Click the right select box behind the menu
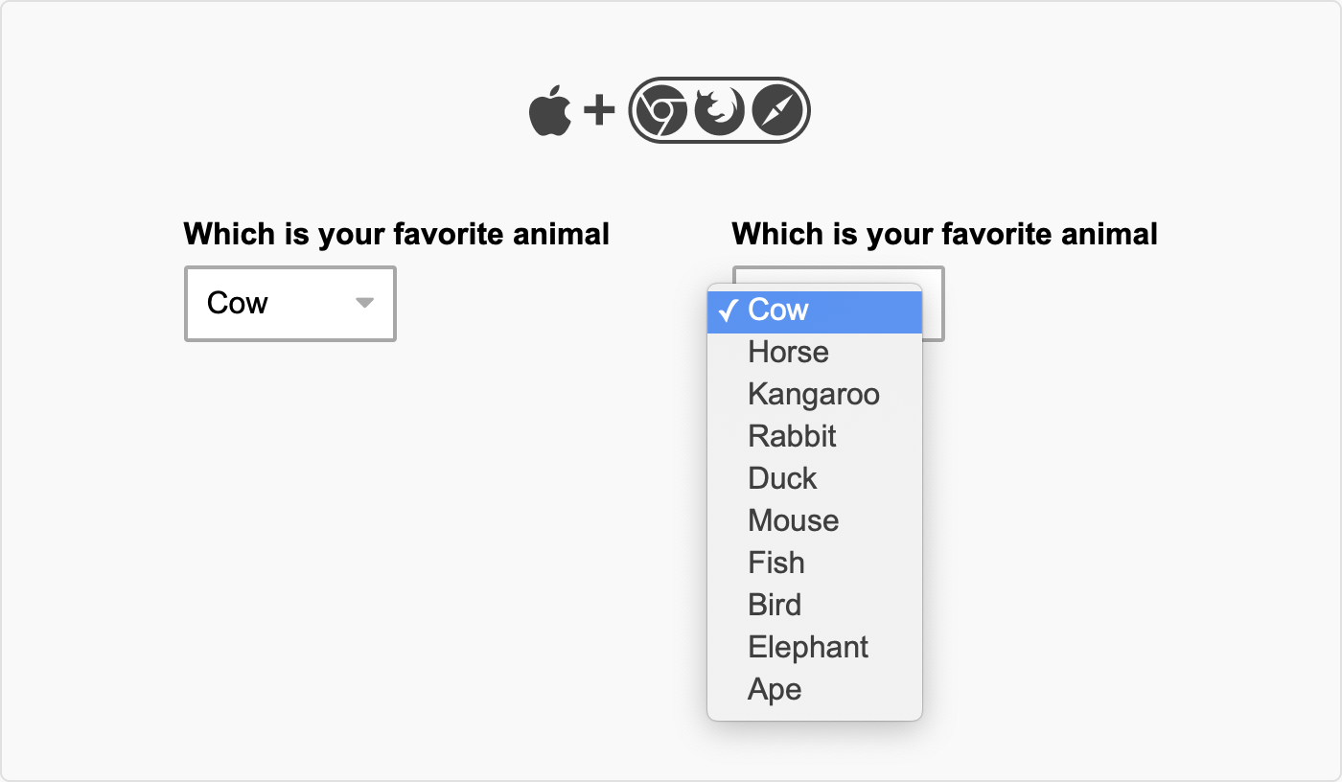The width and height of the screenshot is (1342, 782). coord(933,303)
